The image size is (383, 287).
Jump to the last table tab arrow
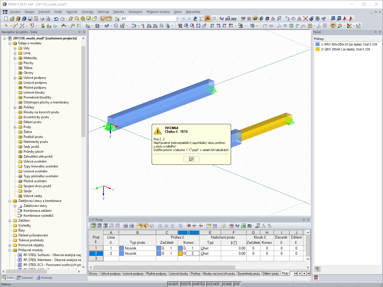[309, 274]
